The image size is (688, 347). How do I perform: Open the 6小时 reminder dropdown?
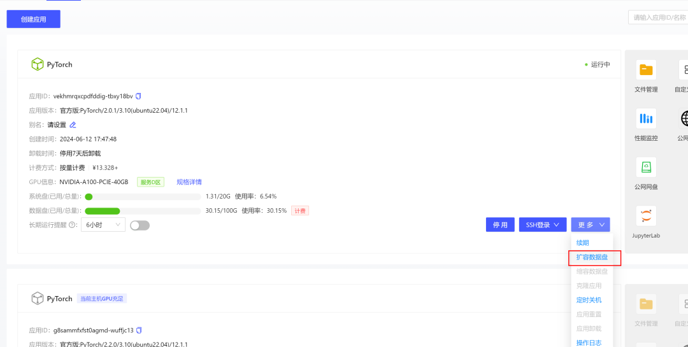click(x=103, y=225)
